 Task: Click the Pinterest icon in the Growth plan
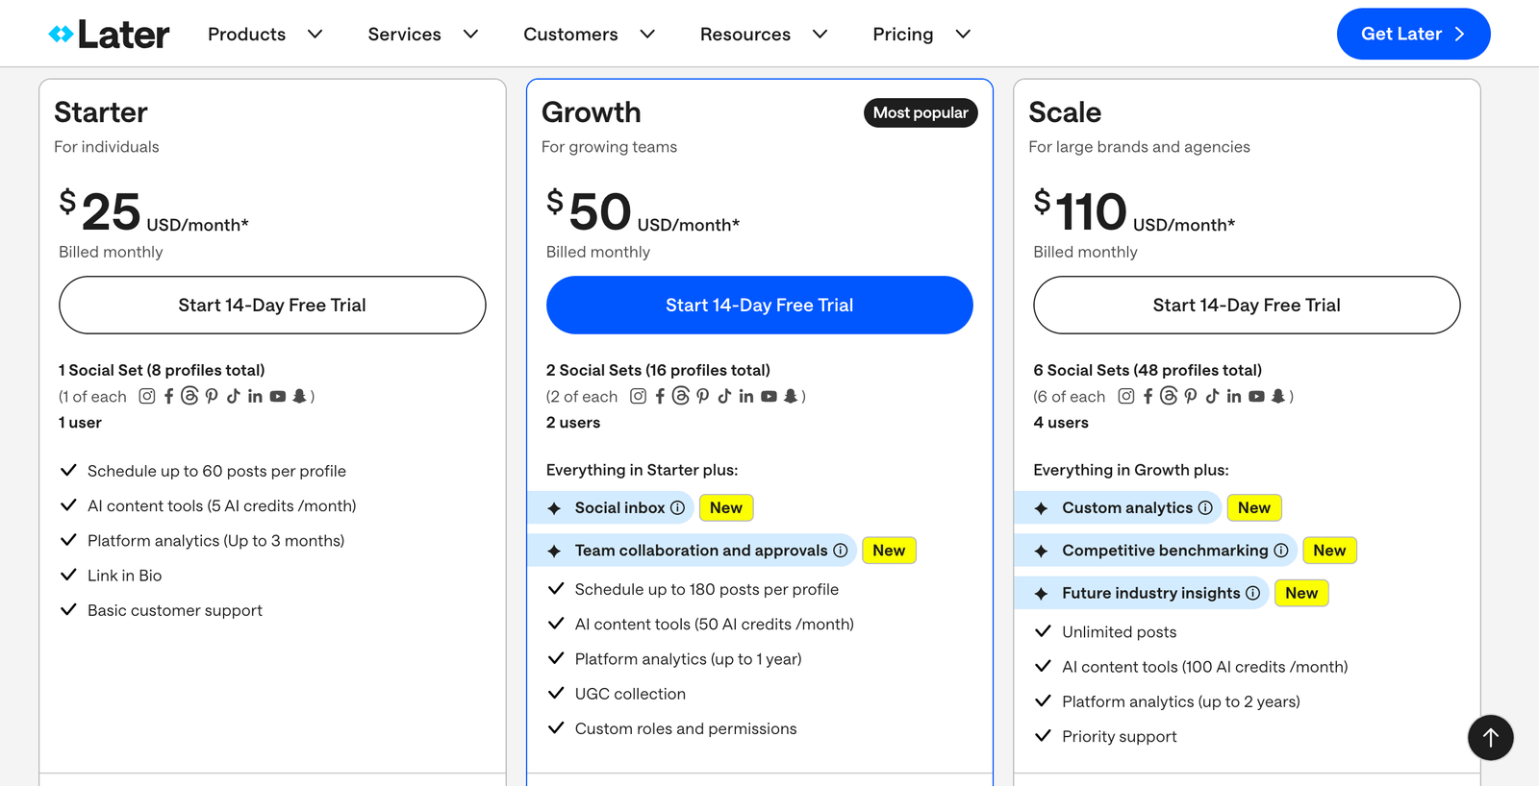tap(703, 396)
